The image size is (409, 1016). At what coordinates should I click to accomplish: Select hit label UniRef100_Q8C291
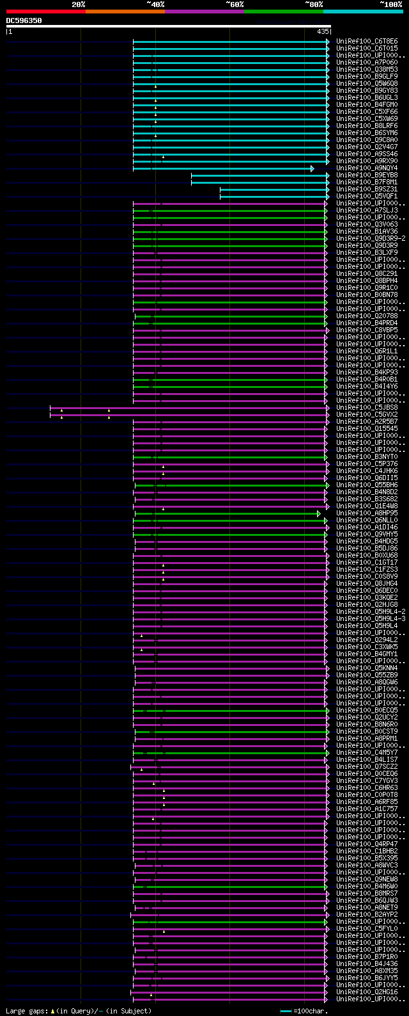pos(367,274)
